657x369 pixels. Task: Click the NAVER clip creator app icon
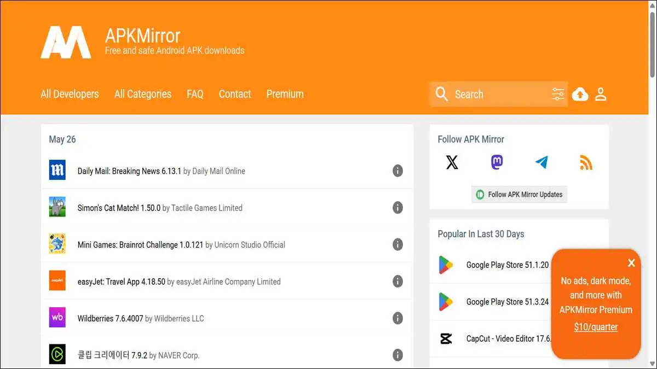[57, 354]
